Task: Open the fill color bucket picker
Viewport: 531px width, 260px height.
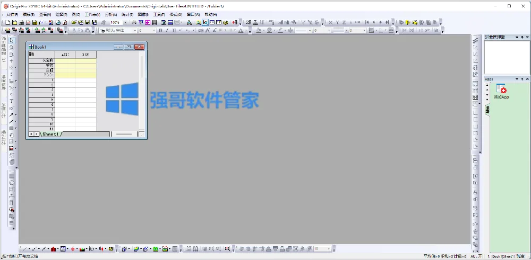Action: [x=259, y=30]
